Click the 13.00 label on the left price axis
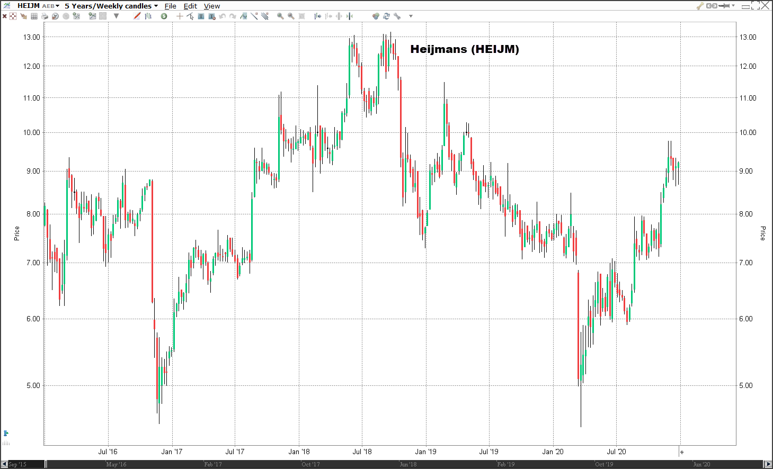The width and height of the screenshot is (773, 469). [32, 37]
